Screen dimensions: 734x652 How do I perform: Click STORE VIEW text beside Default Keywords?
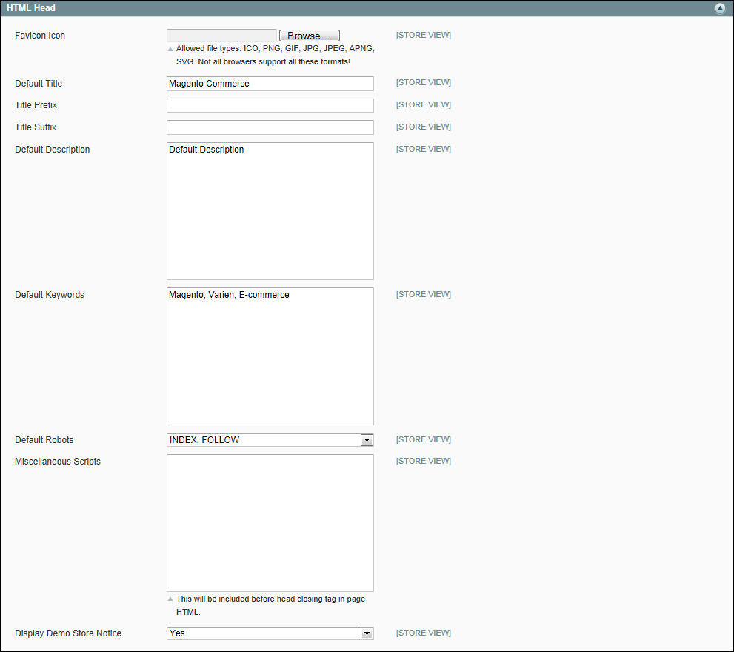point(424,294)
